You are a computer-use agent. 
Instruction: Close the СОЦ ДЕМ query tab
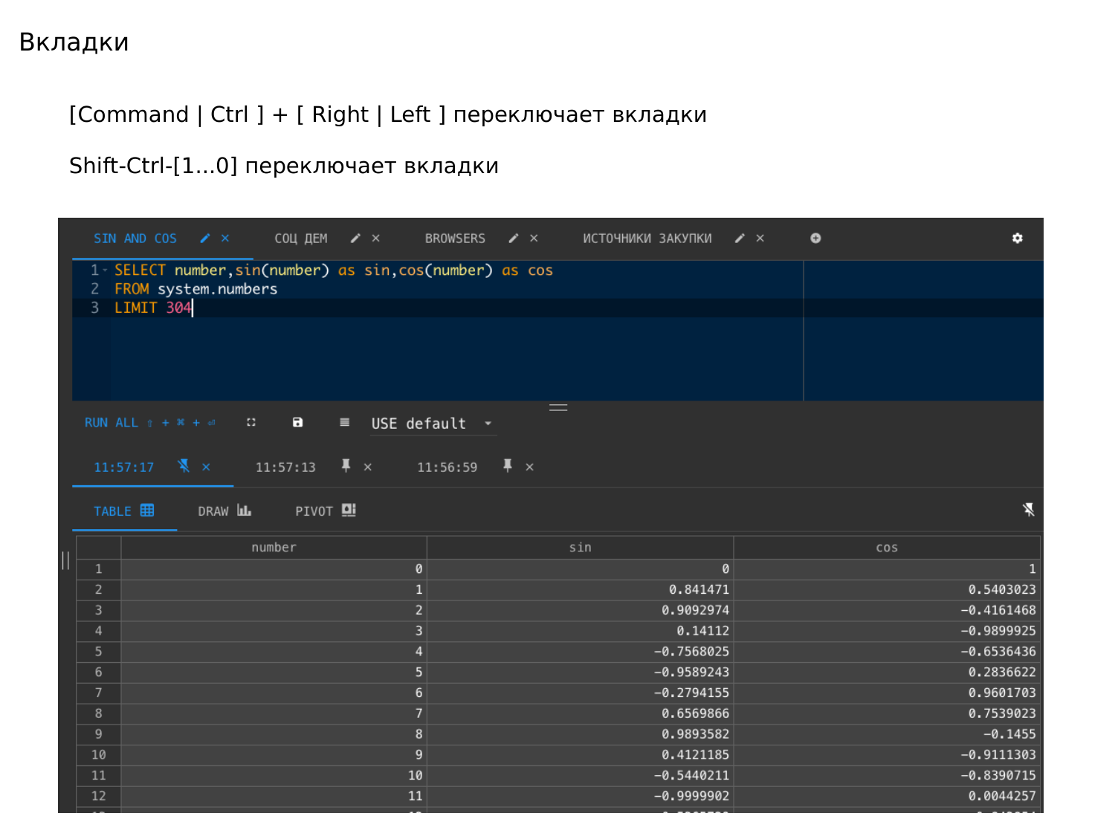[x=376, y=239]
